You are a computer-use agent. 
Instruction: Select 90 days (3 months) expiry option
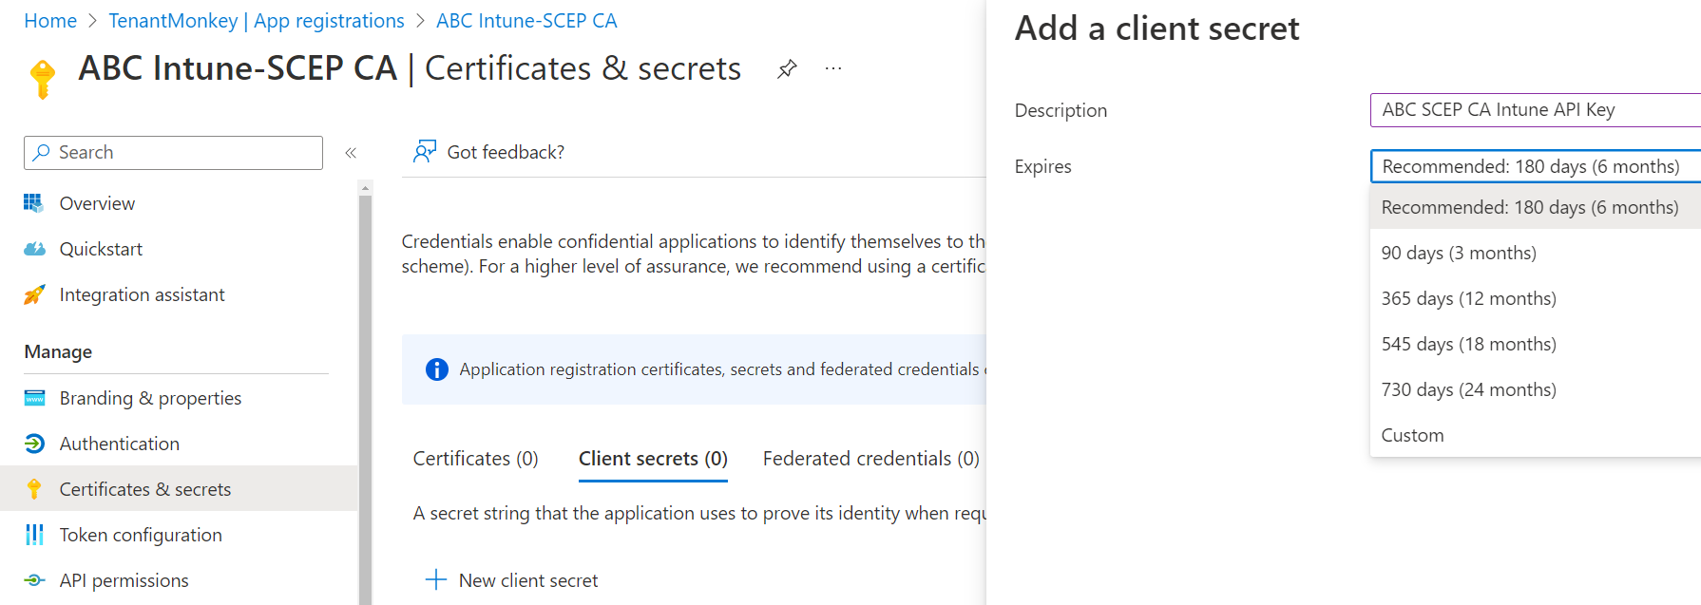(1459, 253)
